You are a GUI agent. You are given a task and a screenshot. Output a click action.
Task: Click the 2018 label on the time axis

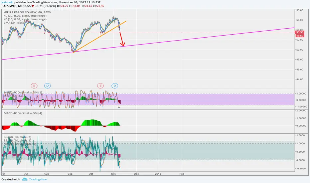tap(158, 174)
